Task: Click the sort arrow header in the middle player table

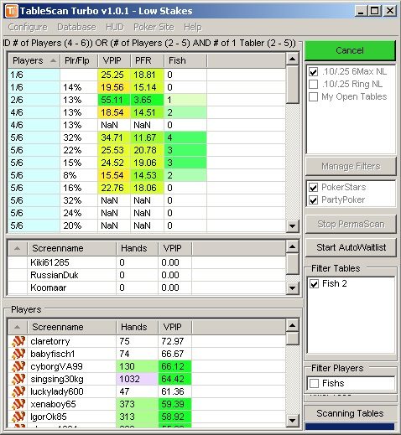Action: pyautogui.click(x=18, y=248)
